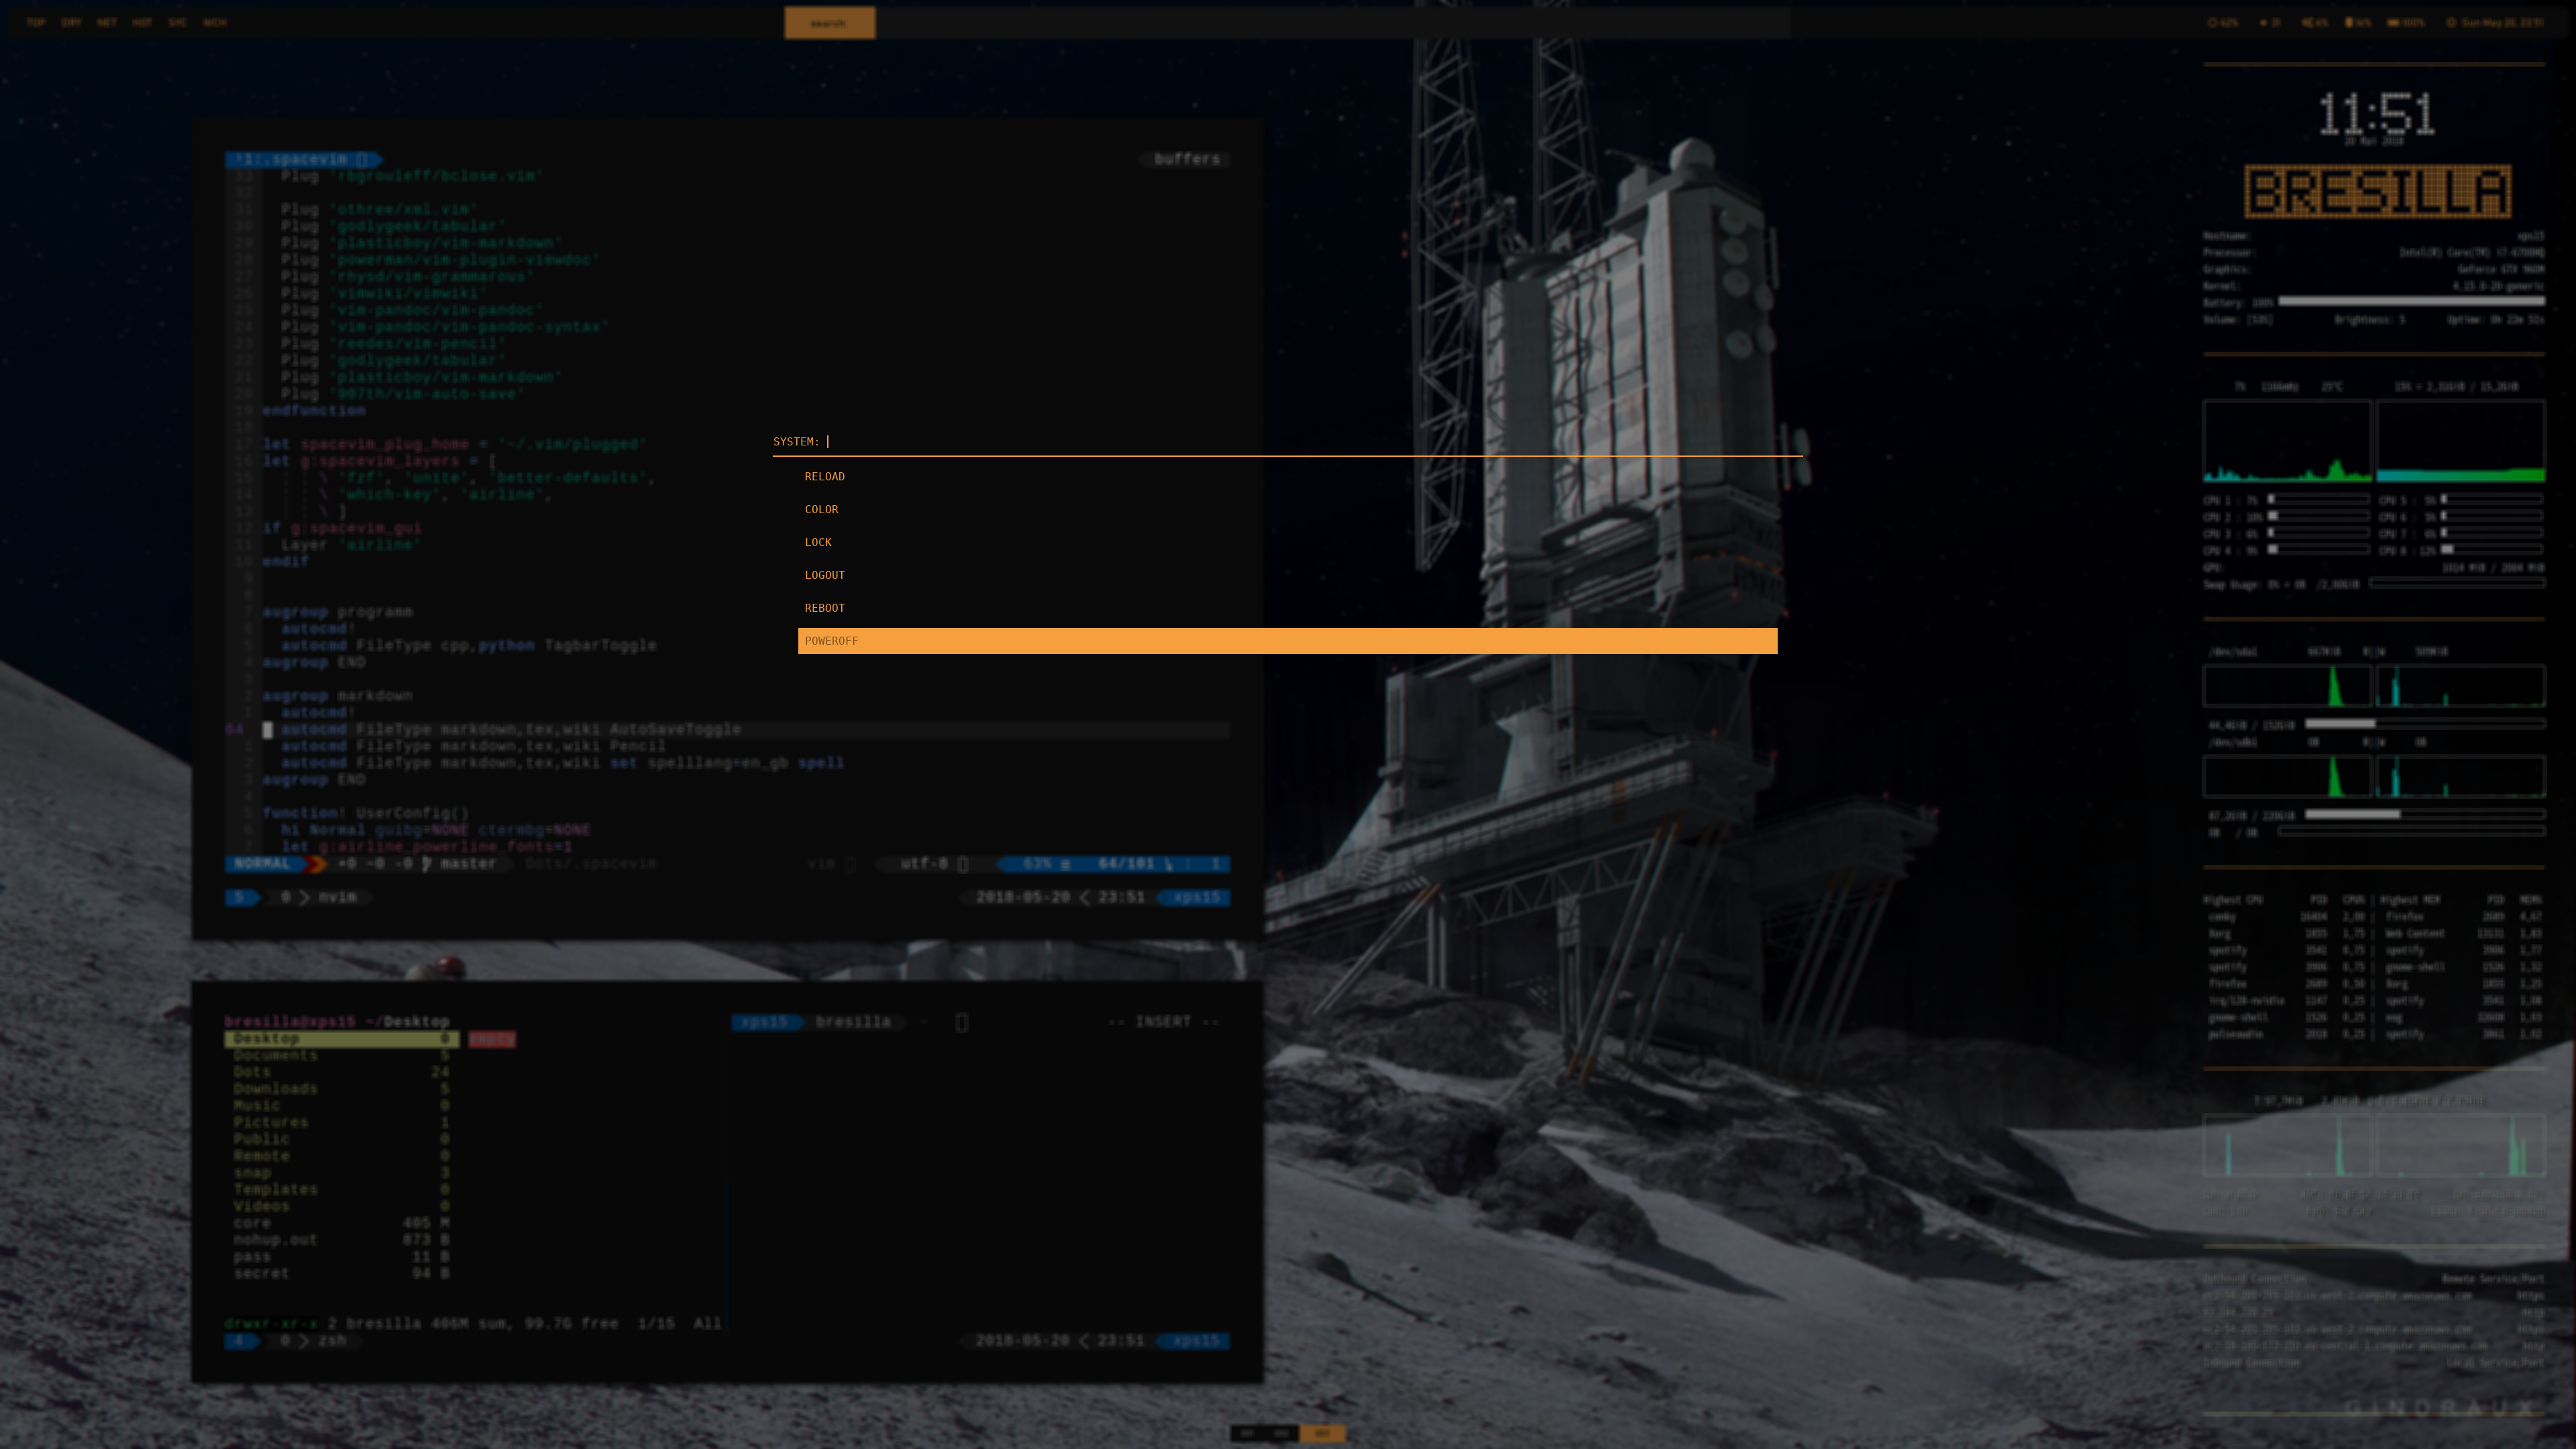
Task: Switch to the first workspace indicator at bottom
Action: coord(1246,1433)
